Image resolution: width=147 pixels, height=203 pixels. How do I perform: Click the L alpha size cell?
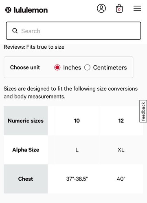[77, 150]
